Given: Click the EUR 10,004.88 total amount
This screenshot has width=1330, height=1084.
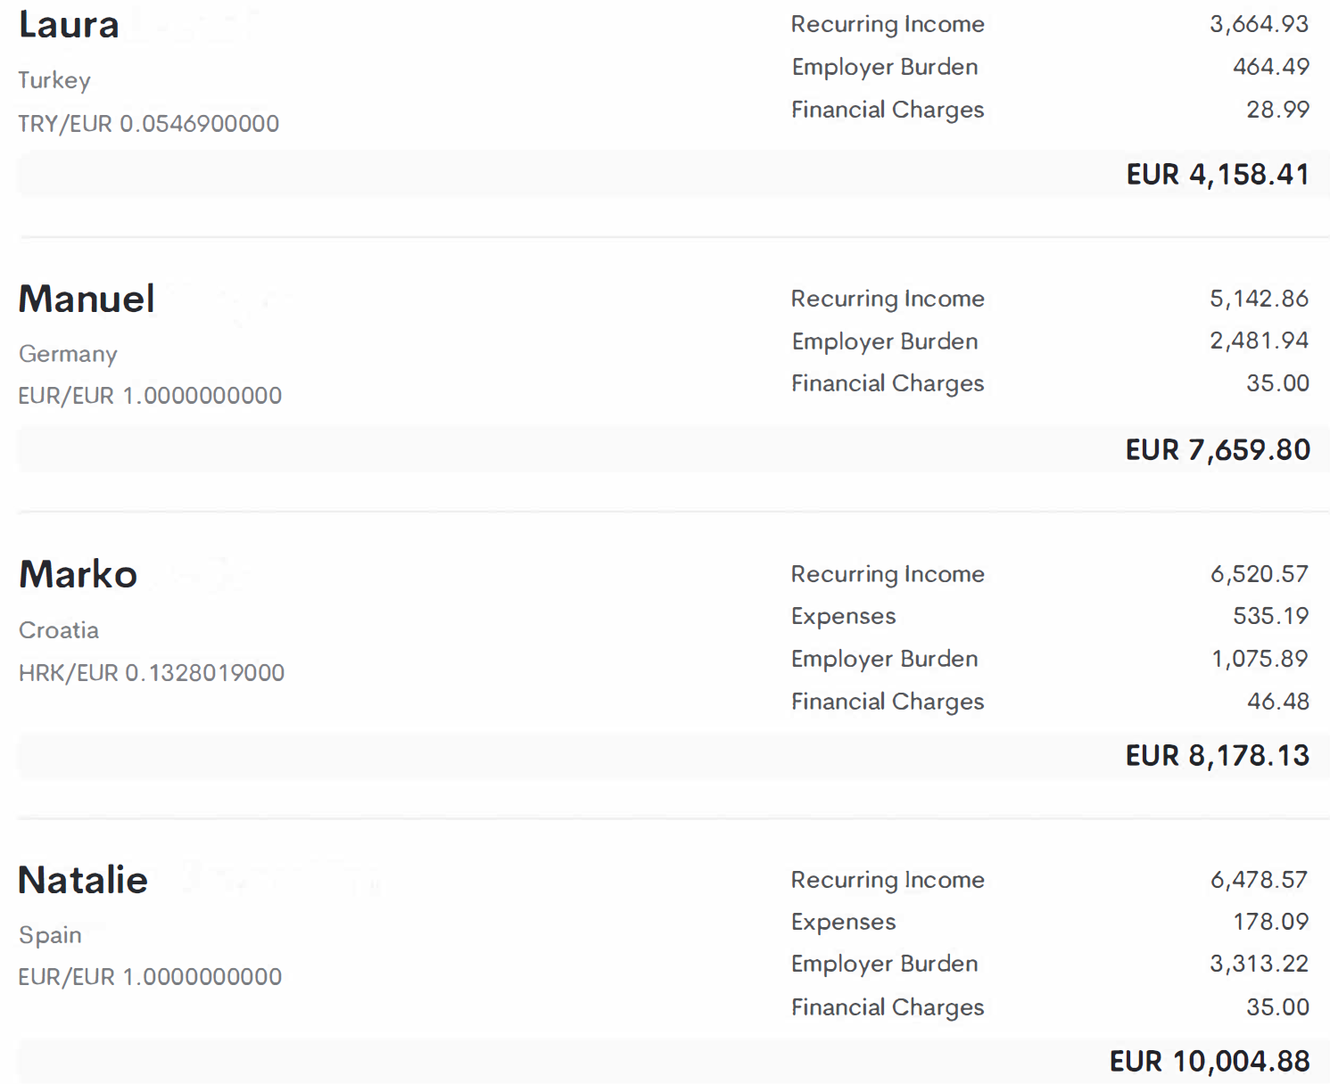Looking at the screenshot, I should pyautogui.click(x=1209, y=1061).
